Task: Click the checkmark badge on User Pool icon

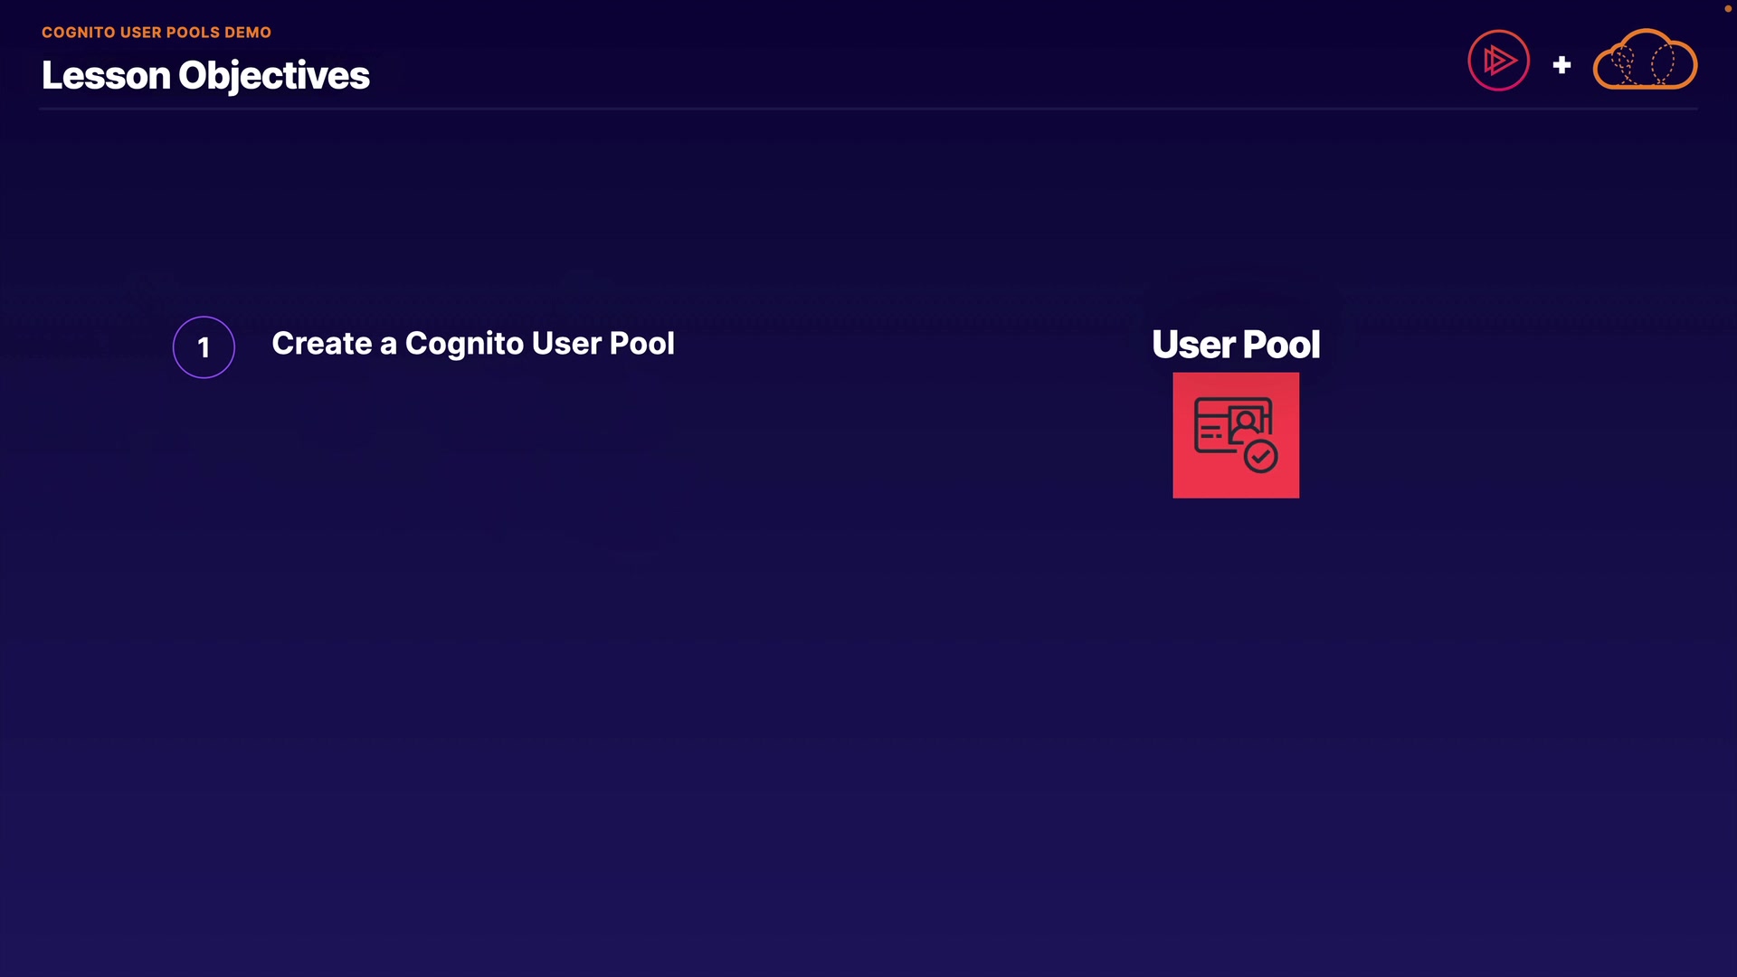Action: pyautogui.click(x=1260, y=456)
